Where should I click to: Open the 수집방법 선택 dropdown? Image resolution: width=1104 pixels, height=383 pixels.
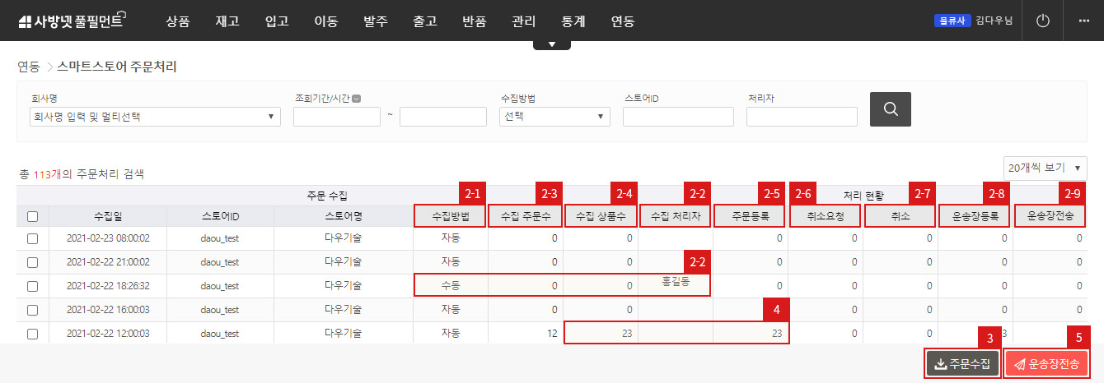554,117
